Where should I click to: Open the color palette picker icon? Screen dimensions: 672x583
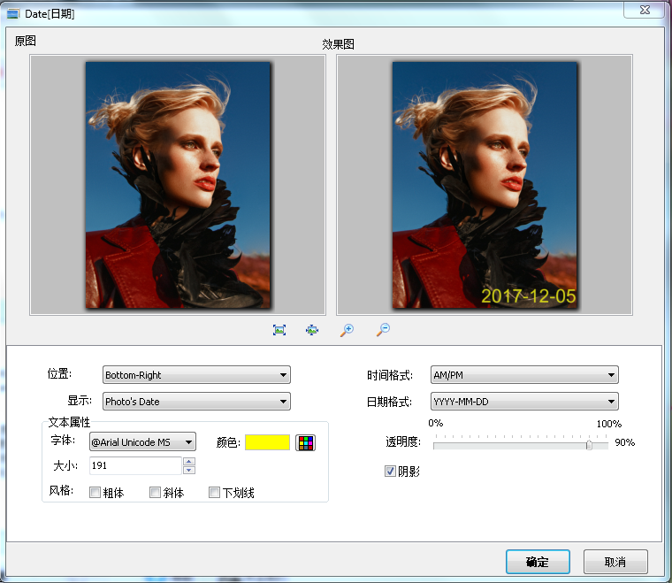[305, 442]
